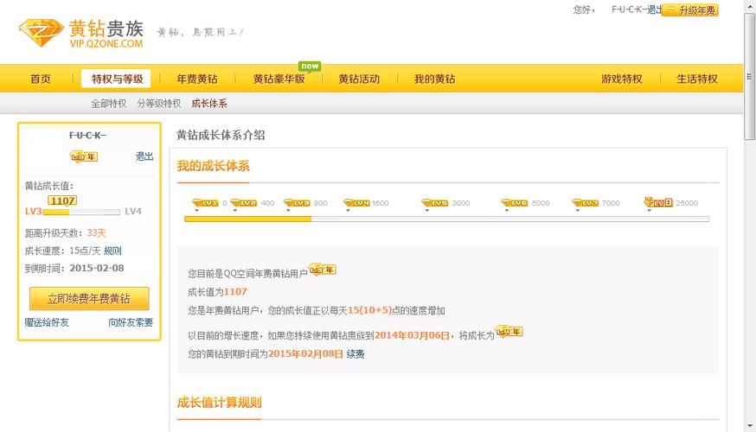Click the LV4 diamond level badge

(x=356, y=203)
